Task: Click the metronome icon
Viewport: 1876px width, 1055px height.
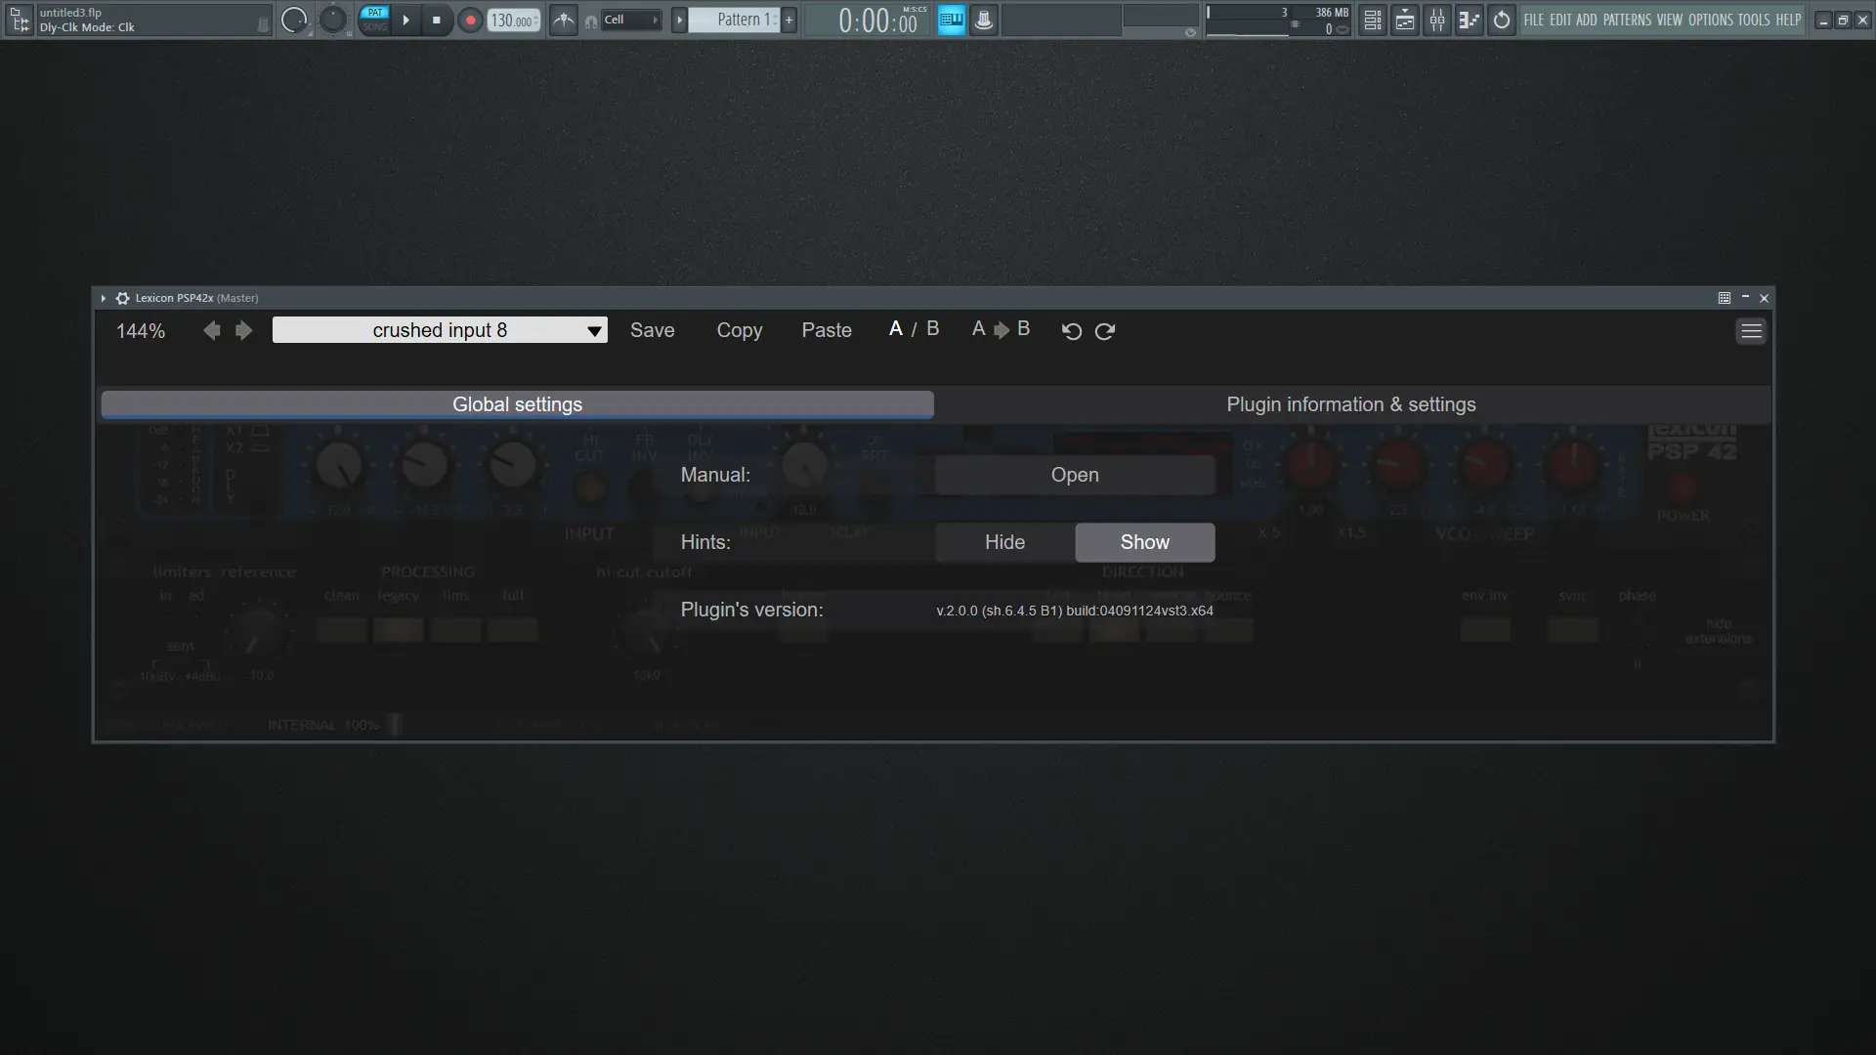Action: pos(564,20)
